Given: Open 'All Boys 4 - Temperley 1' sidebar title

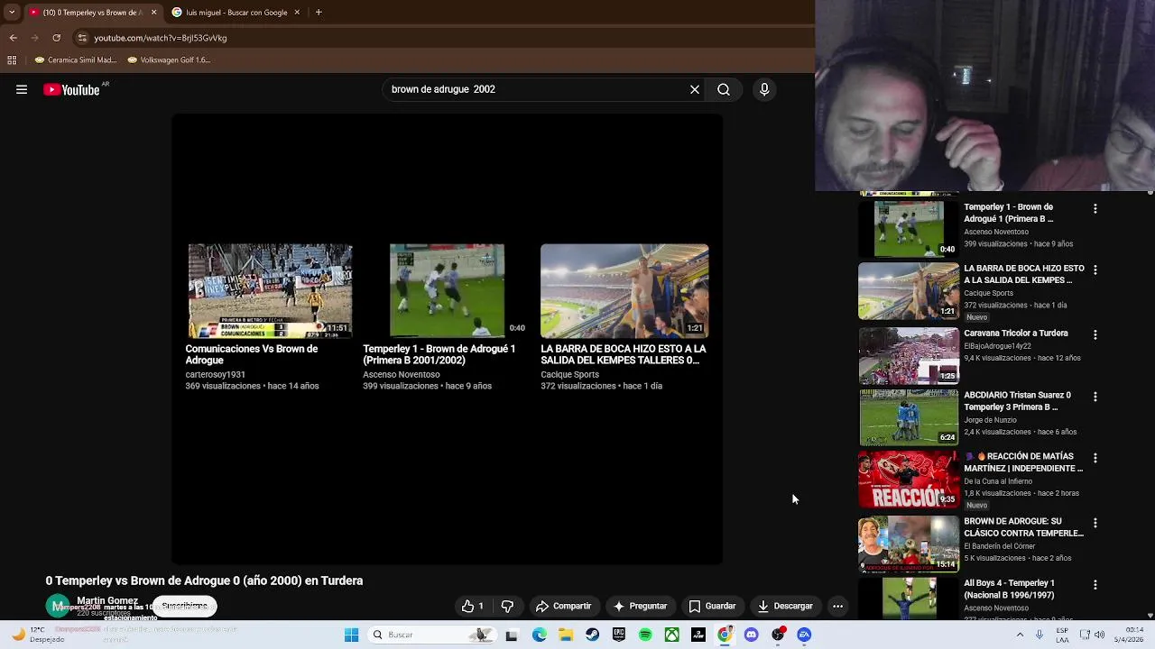Looking at the screenshot, I should 1009,589.
